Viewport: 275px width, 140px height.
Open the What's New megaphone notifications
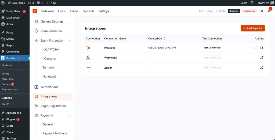tap(269, 11)
